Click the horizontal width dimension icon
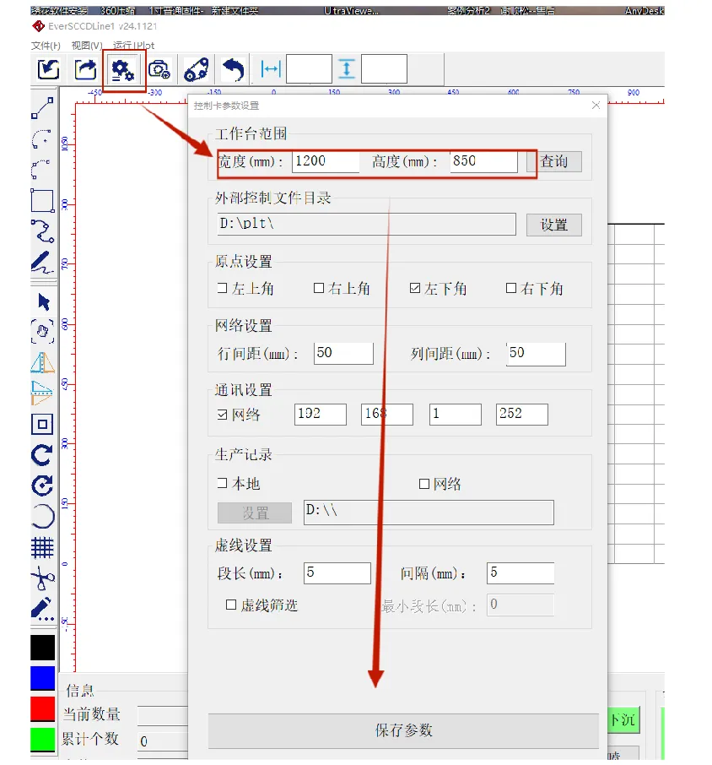This screenshot has width=712, height=765. (271, 68)
